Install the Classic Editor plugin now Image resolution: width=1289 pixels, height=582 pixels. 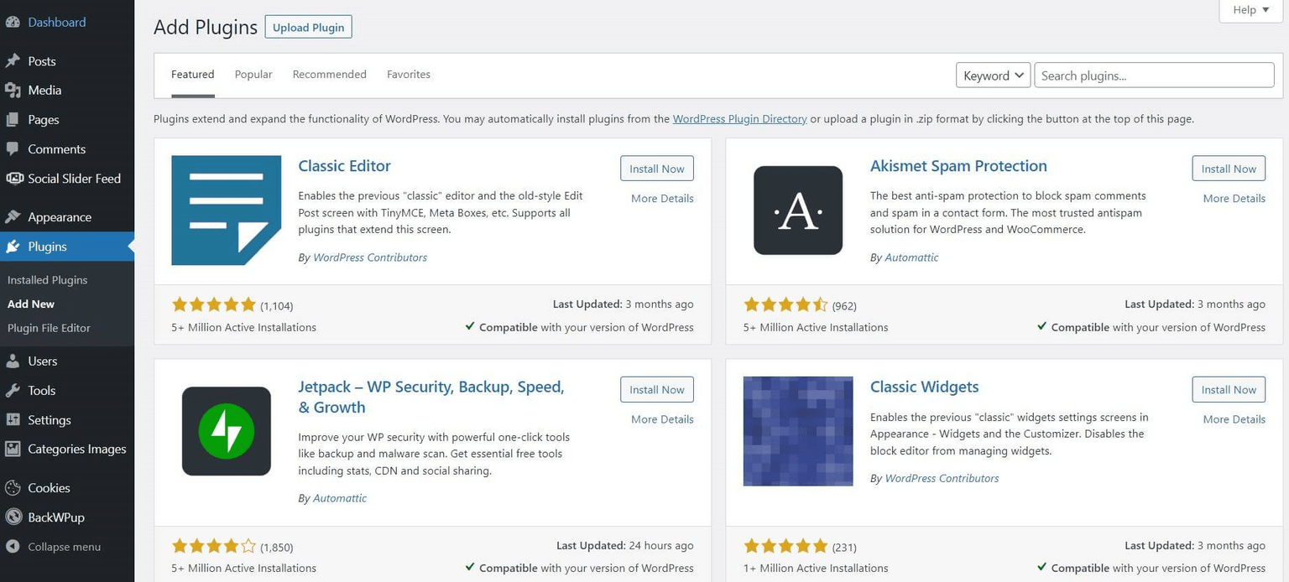(x=656, y=169)
